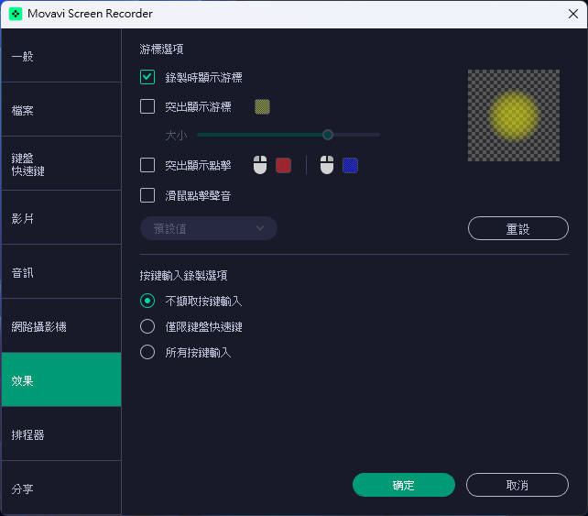This screenshot has width=588, height=516.
Task: Enable 滑鼠點擊聲音 checkbox
Action: click(147, 195)
